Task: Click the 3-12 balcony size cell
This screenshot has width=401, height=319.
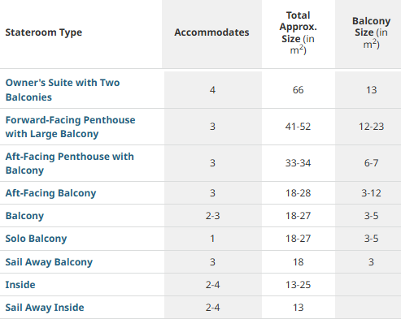Action: pos(371,193)
